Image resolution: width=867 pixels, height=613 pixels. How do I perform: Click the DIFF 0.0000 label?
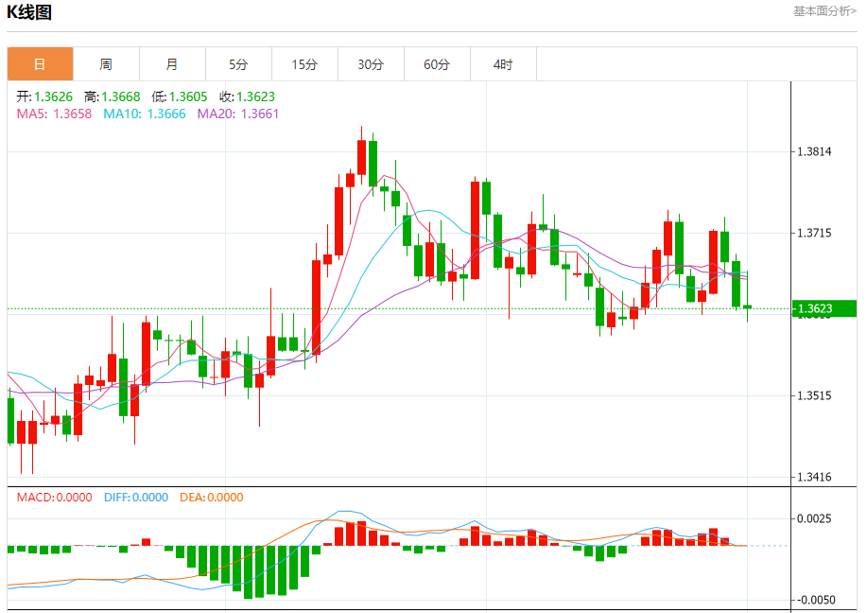coord(136,498)
